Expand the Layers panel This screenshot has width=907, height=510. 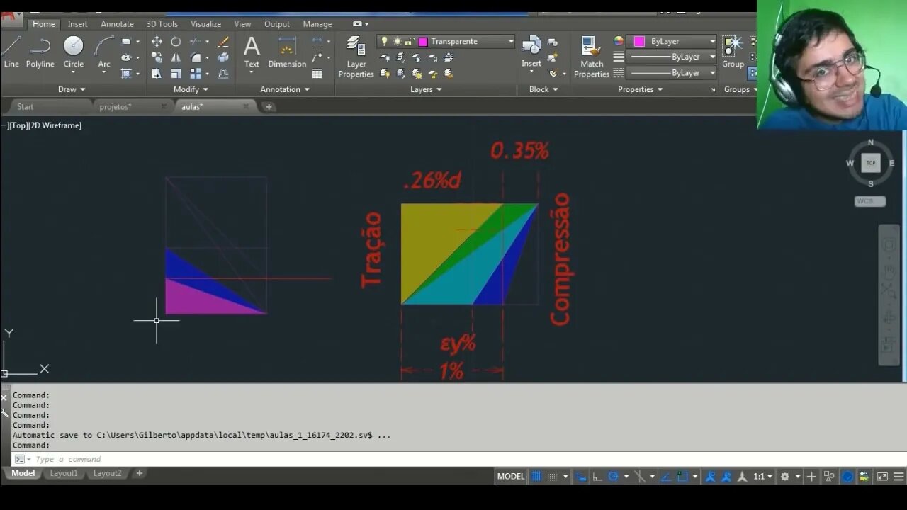click(x=426, y=89)
